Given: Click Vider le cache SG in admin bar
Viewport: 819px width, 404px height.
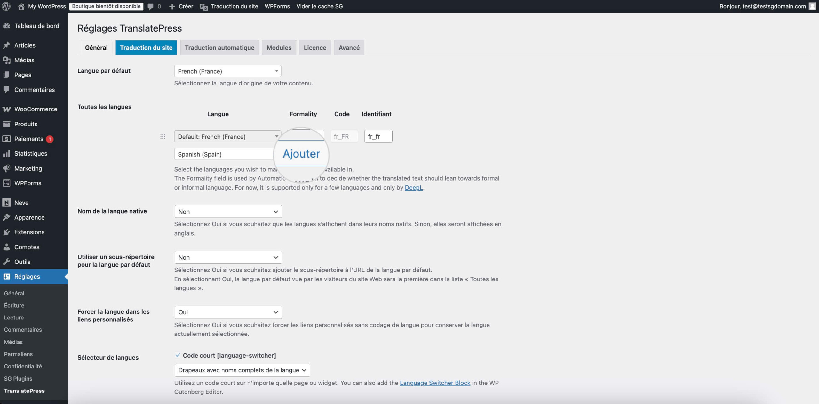Looking at the screenshot, I should click(x=319, y=6).
